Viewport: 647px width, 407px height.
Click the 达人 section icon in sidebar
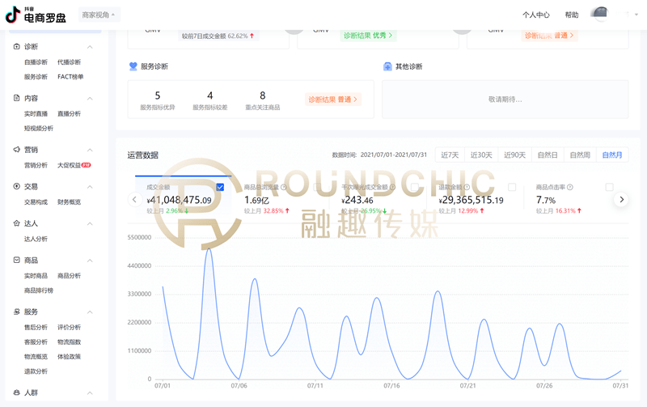[17, 223]
